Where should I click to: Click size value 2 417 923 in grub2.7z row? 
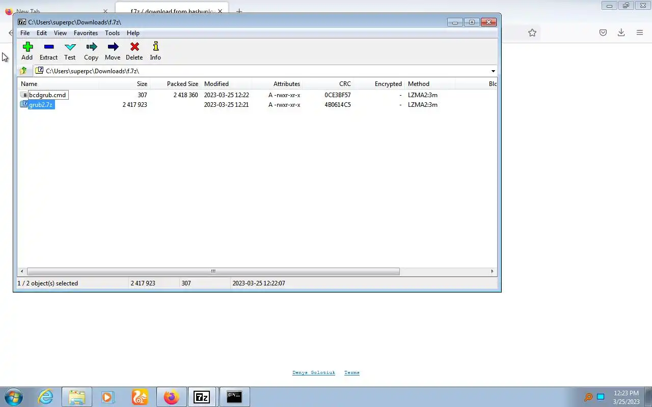coord(134,105)
